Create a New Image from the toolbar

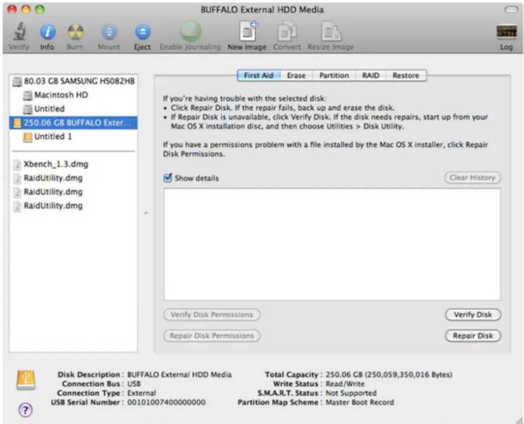click(248, 31)
